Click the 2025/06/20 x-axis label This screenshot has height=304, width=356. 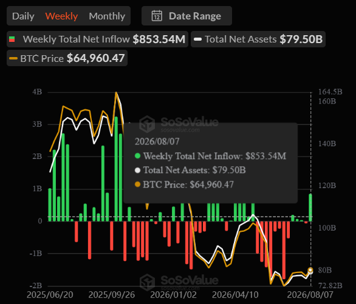pos(50,295)
